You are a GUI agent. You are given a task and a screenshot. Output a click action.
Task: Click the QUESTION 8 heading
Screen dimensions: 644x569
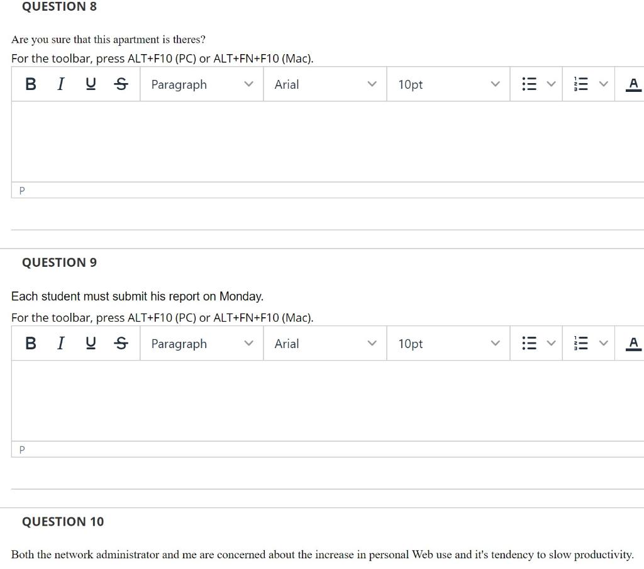tap(59, 6)
